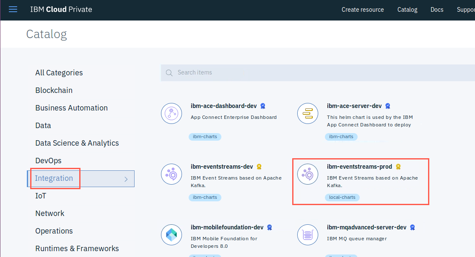Select the IoT category
The height and width of the screenshot is (257, 475).
point(41,196)
